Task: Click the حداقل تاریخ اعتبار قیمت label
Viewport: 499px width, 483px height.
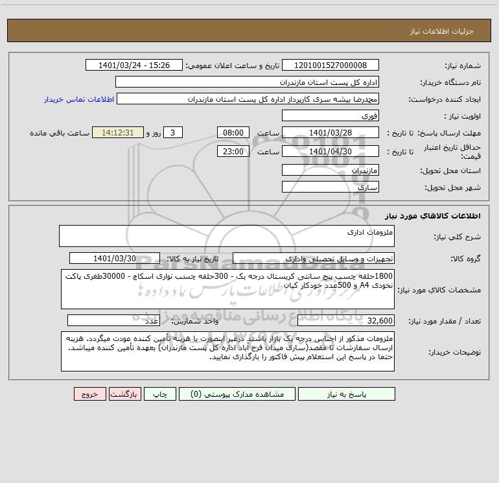Action: 452,152
